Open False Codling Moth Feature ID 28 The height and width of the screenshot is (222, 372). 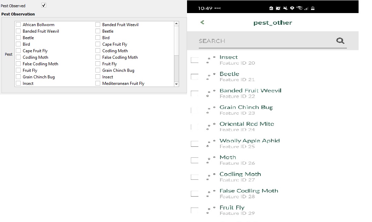(x=249, y=193)
